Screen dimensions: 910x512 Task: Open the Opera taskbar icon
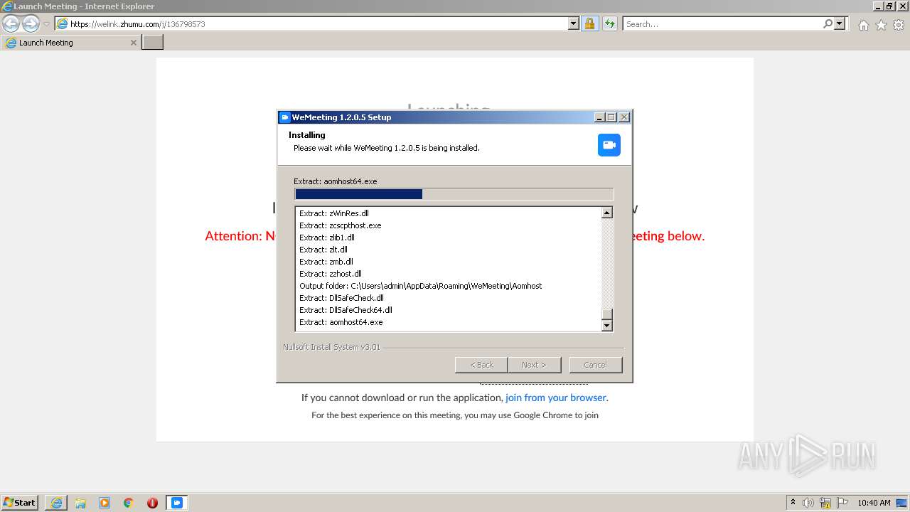pyautogui.click(x=152, y=503)
